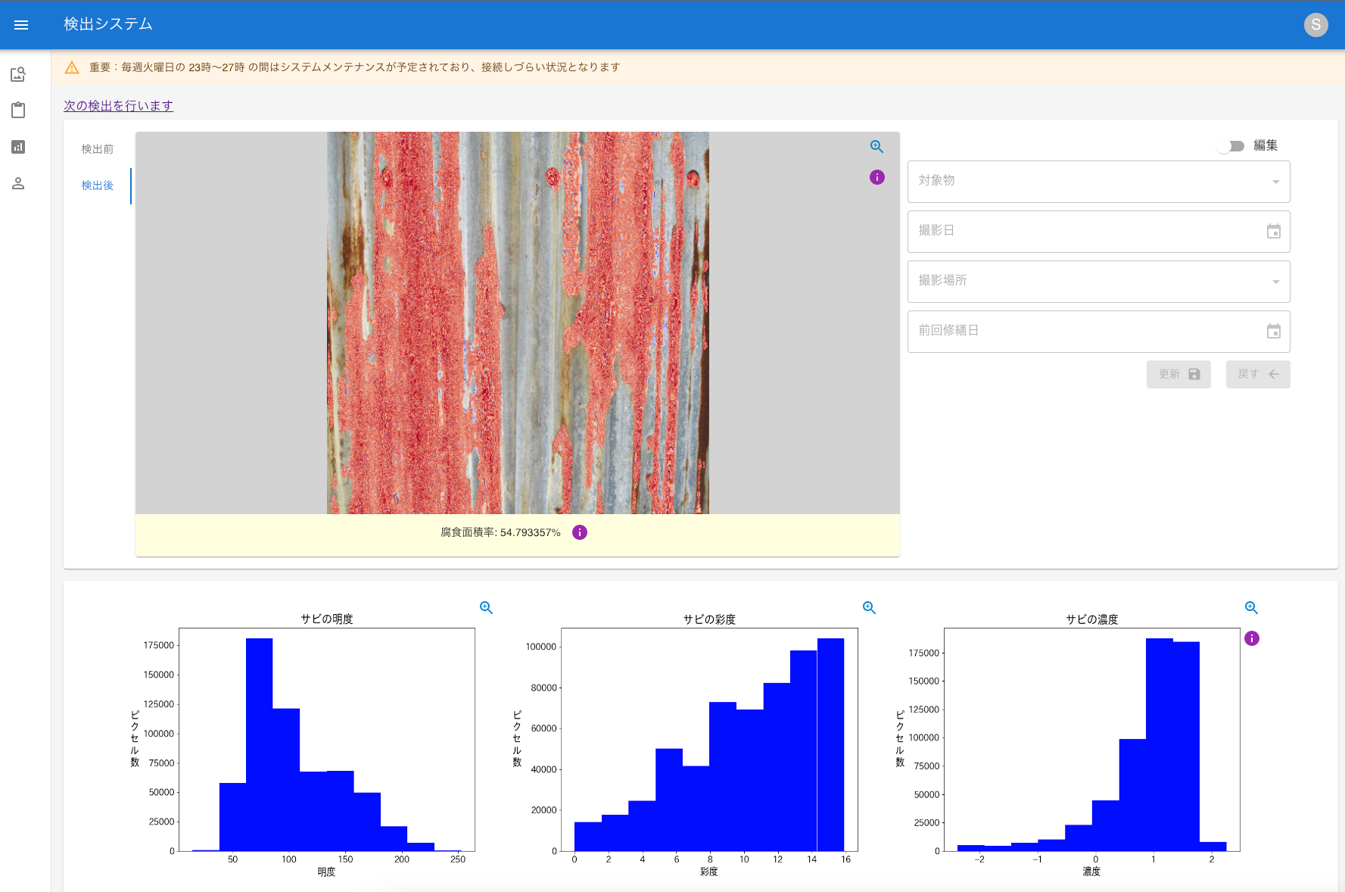Click the info icon beside 腐食面積率
The height and width of the screenshot is (892, 1345).
580,532
